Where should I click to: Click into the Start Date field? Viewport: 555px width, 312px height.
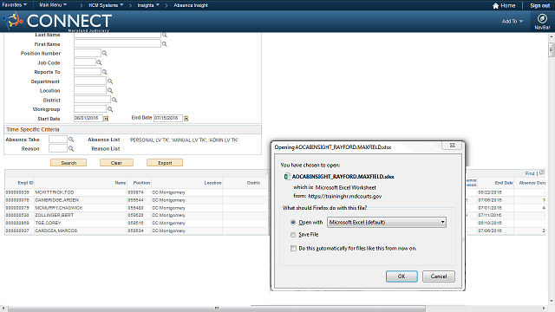click(x=88, y=118)
